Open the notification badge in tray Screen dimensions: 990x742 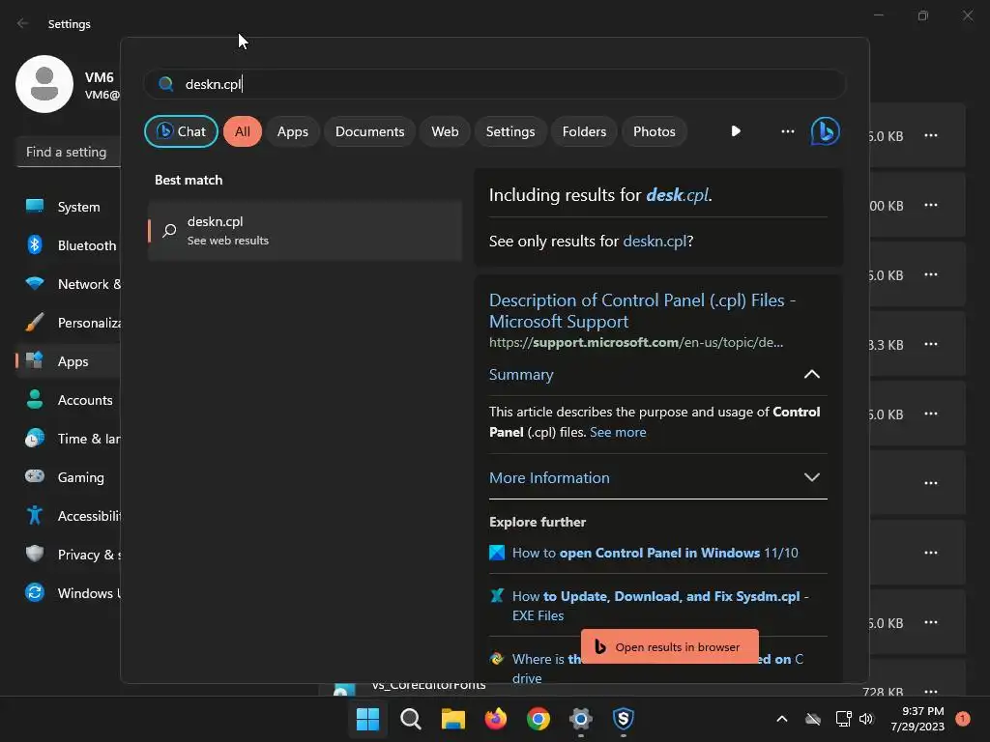click(962, 719)
